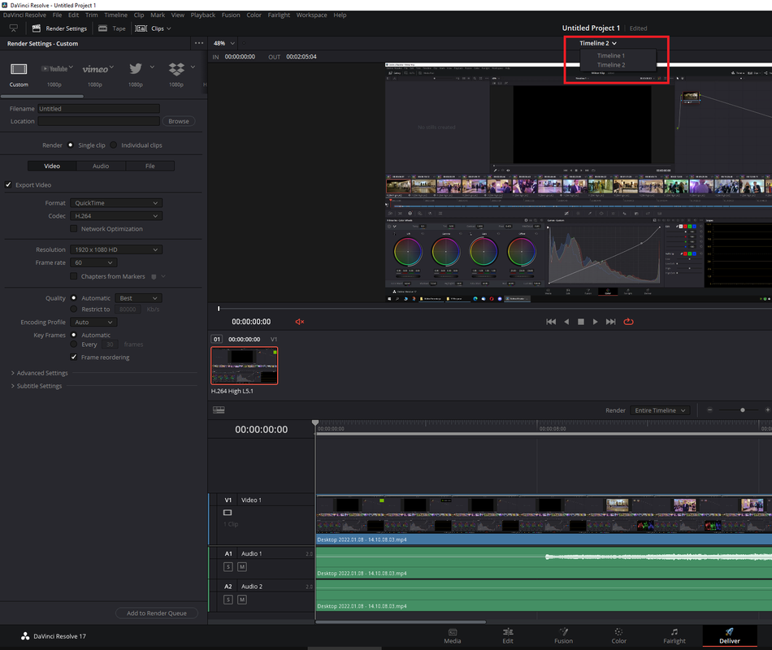The height and width of the screenshot is (650, 772).
Task: Choose the YouTube 1080p preset
Action: point(57,69)
